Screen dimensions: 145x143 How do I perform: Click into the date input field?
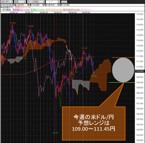click(x=52, y=2)
